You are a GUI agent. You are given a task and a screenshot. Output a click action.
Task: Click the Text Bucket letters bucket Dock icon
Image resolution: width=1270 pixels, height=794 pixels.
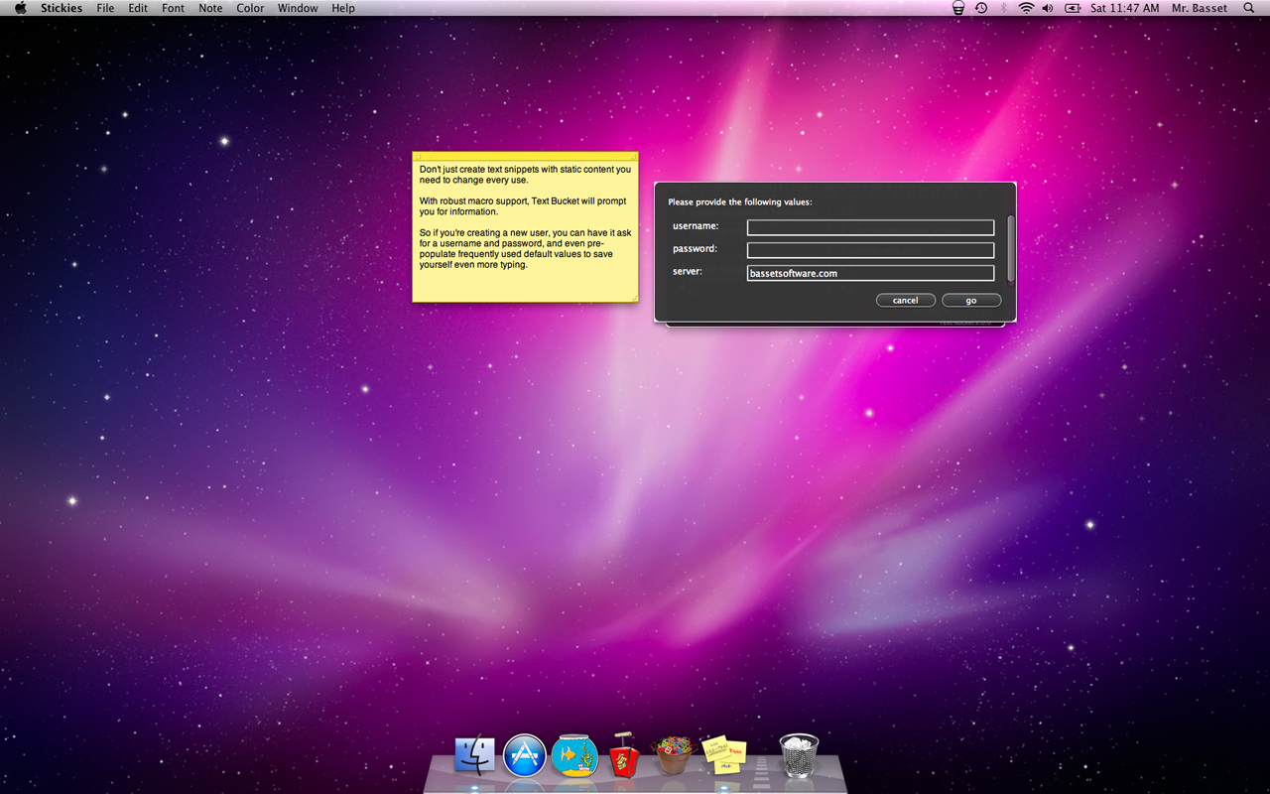[x=673, y=756]
